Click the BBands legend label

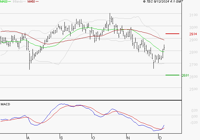tap(18, 2)
